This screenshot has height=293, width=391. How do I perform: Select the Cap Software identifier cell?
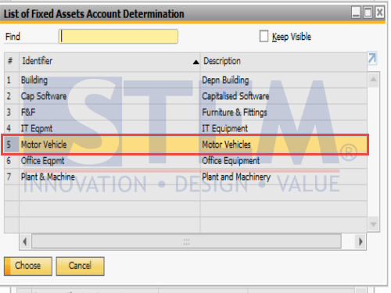(109, 96)
